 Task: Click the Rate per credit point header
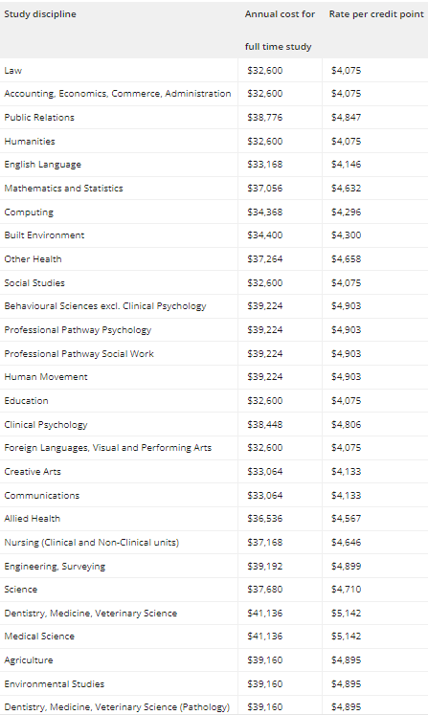[376, 14]
